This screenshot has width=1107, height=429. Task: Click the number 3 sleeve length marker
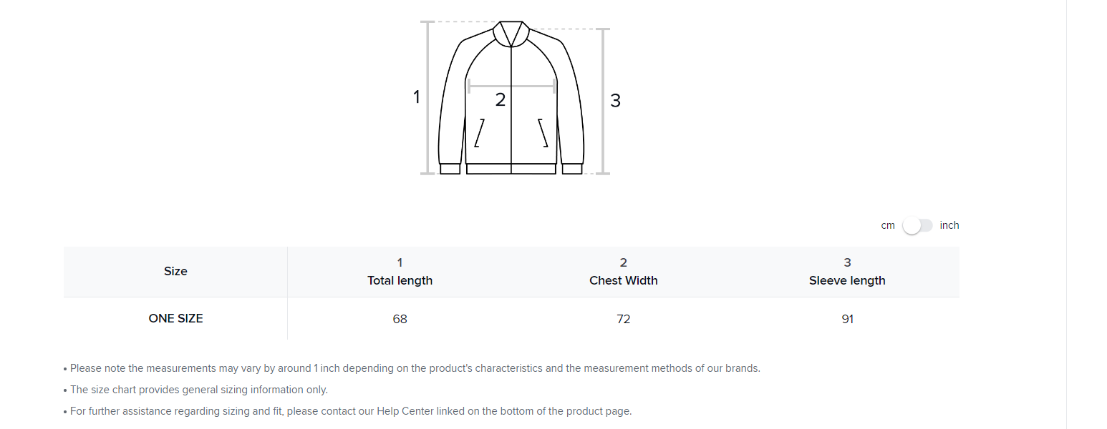(x=615, y=101)
